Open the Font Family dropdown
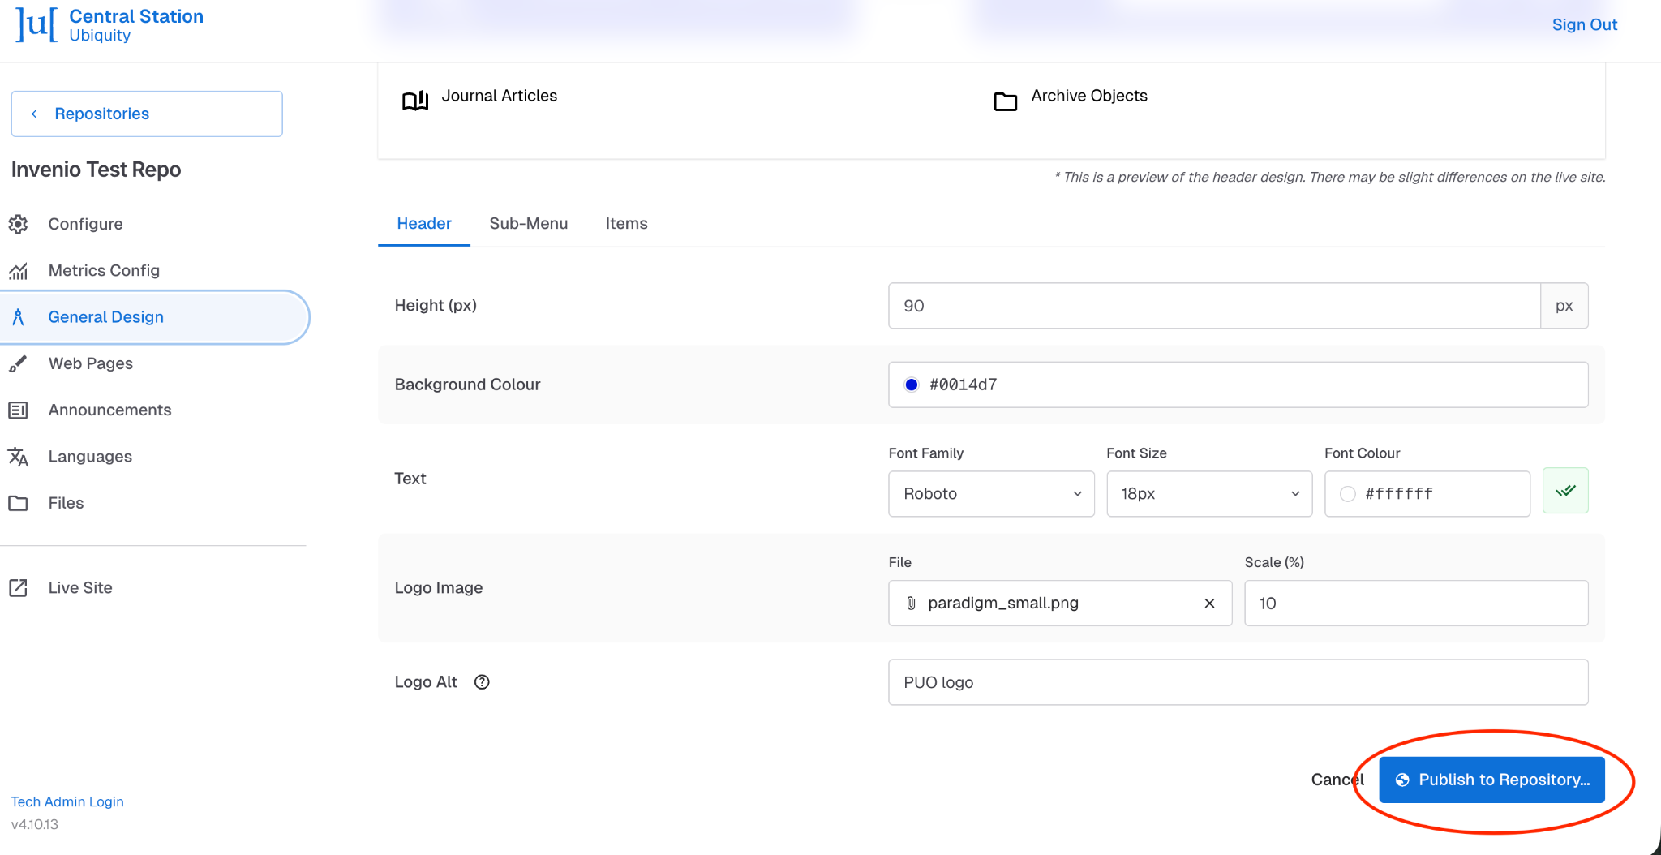The height and width of the screenshot is (855, 1661). pos(991,494)
